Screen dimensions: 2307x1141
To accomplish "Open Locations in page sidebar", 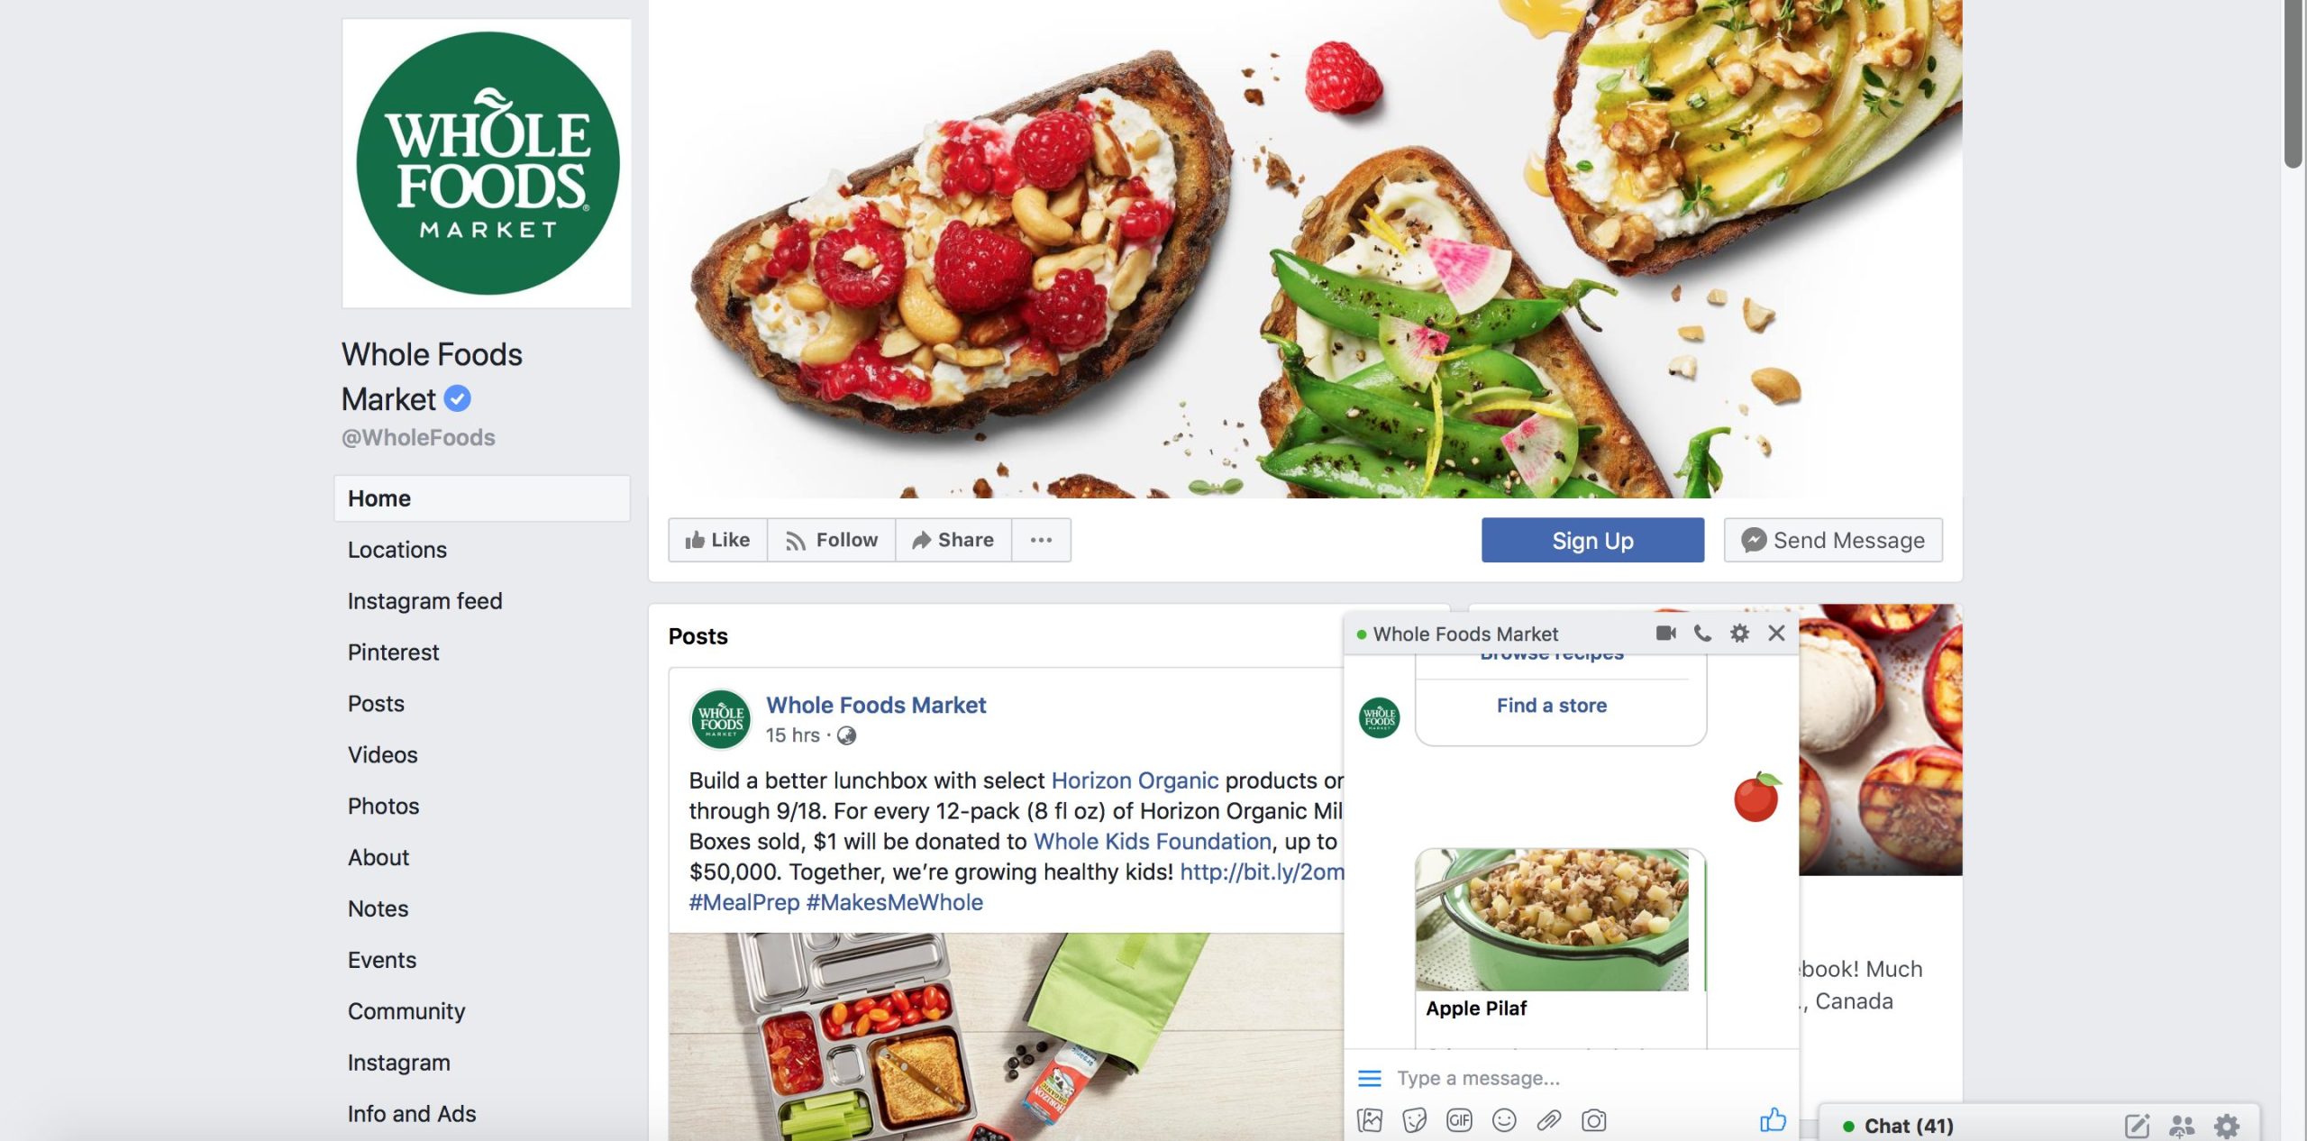I will point(397,550).
